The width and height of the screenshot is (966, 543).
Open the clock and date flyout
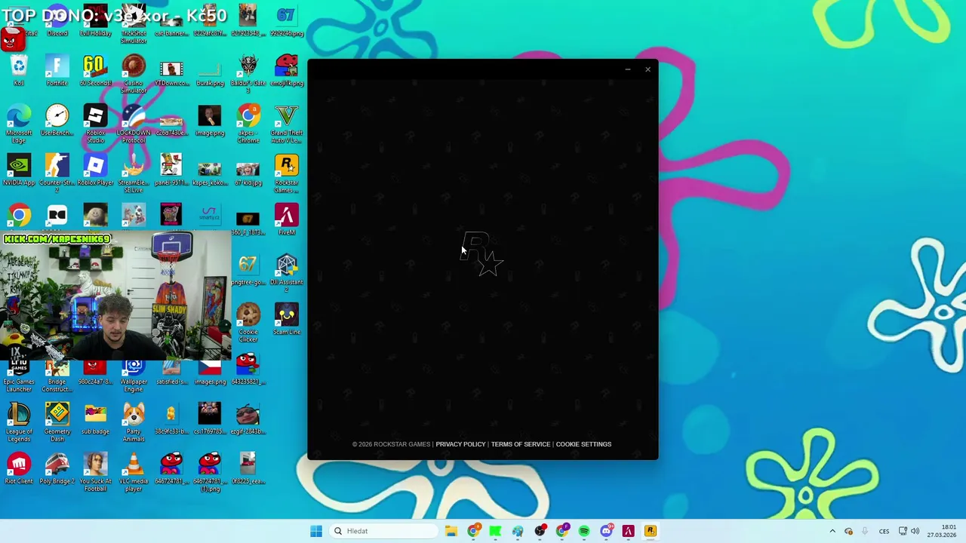[942, 531]
